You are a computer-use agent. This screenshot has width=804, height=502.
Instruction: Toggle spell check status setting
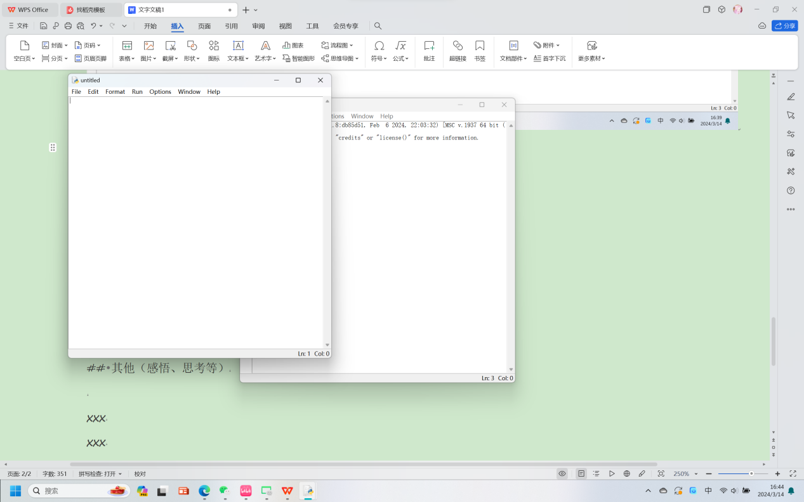pos(97,473)
